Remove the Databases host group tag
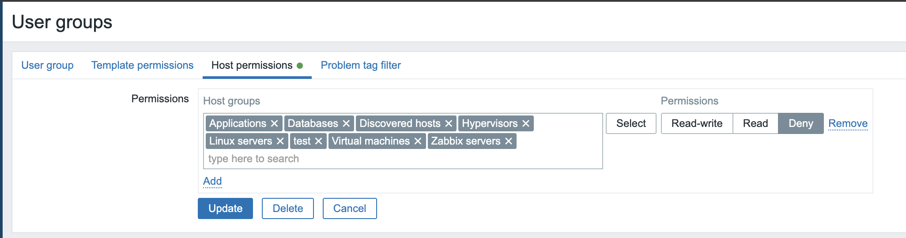This screenshot has width=906, height=238. tap(346, 123)
